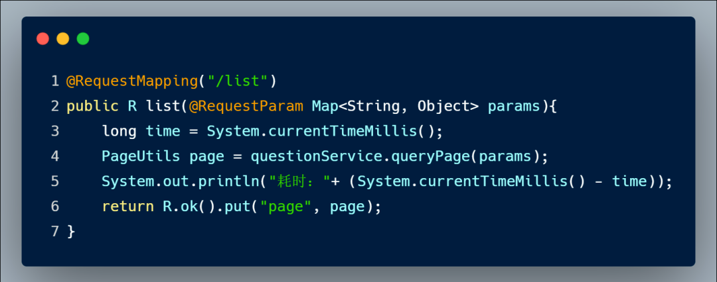The image size is (717, 282).
Task: Click the @RequestMapping annotation
Action: [132, 81]
